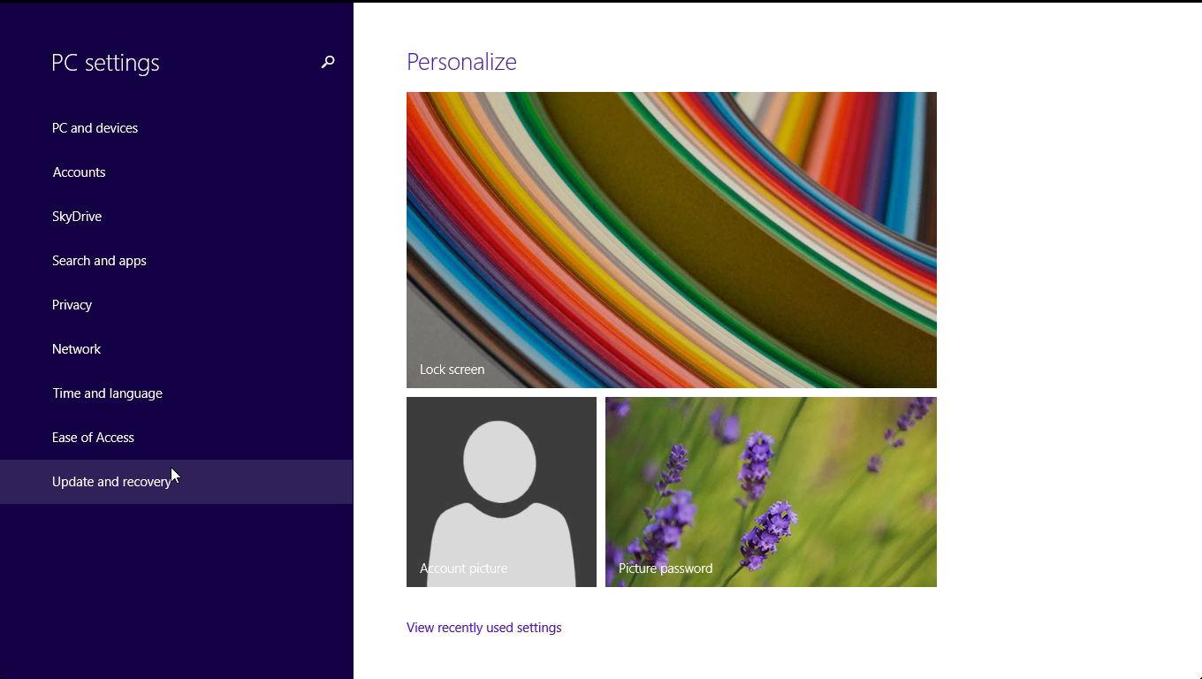Click the "Picture password" caption text
Image resolution: width=1202 pixels, height=679 pixels.
[666, 568]
